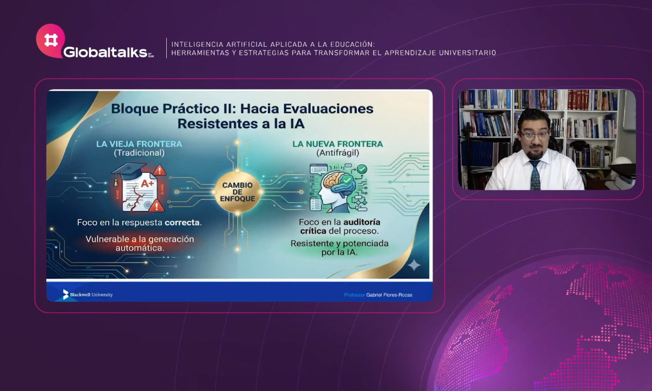Click the '(Tradicional)' caption
Screen dimensions: 652x391
click(x=139, y=153)
